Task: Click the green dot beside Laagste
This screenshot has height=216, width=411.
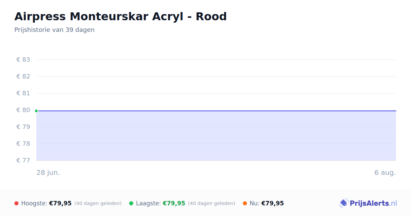Action: pyautogui.click(x=131, y=204)
